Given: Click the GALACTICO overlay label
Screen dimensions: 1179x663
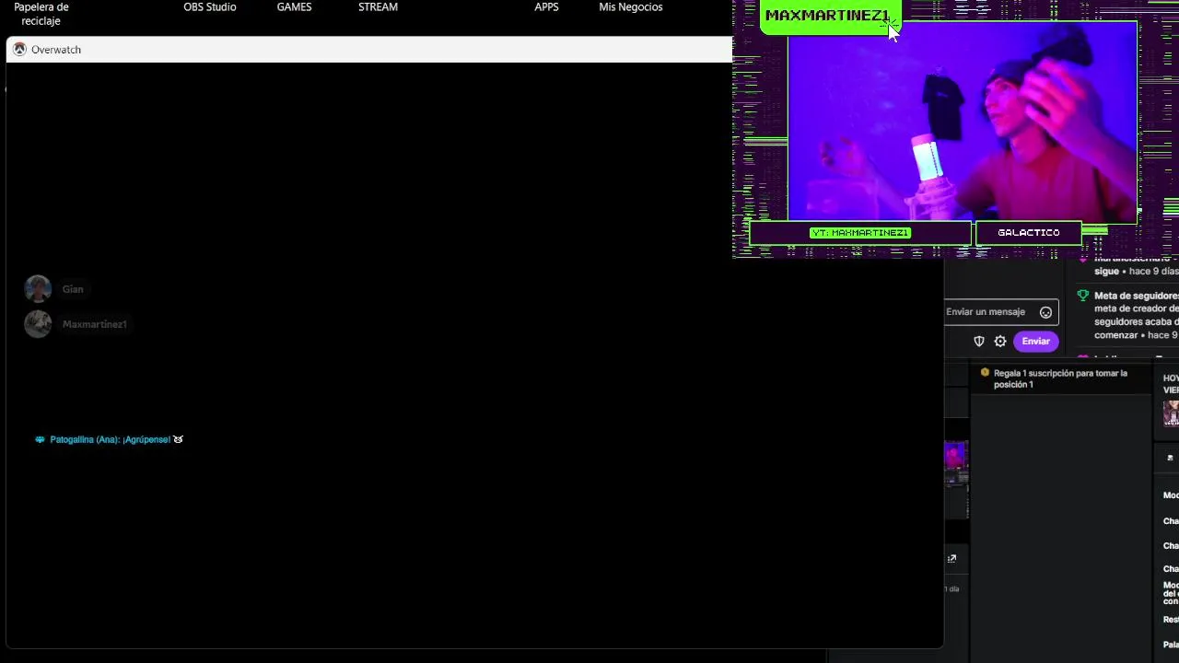Looking at the screenshot, I should tap(1029, 233).
